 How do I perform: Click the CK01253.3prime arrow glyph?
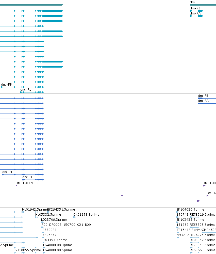(x=74, y=217)
